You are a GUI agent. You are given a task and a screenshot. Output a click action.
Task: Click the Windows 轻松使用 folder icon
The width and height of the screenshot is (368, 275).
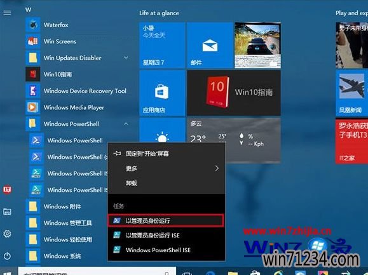33,239
